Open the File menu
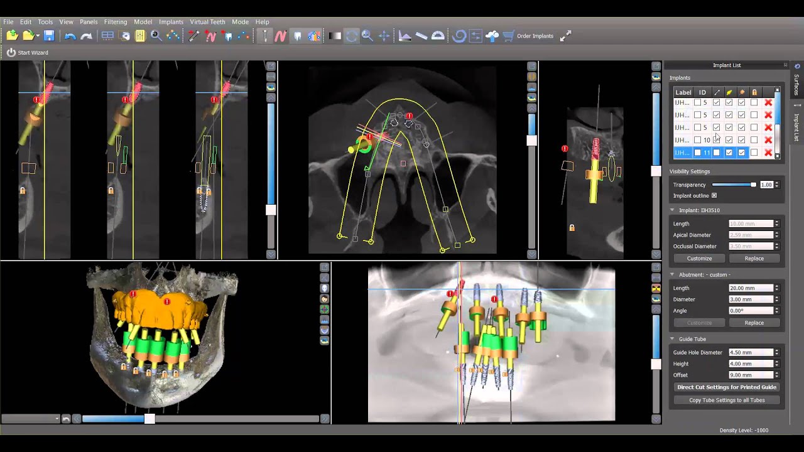Viewport: 804px width, 452px height. 8,22
